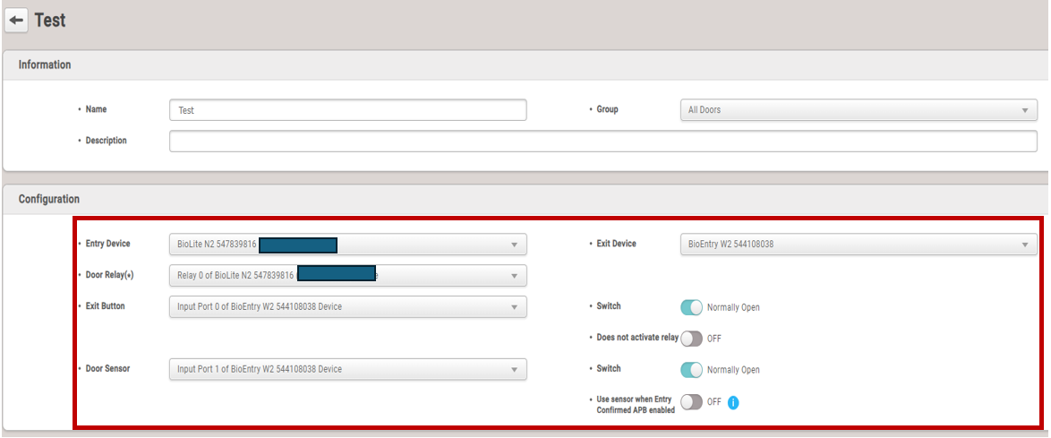Click the Information section header
Image resolution: width=1051 pixels, height=438 pixels.
click(45, 65)
